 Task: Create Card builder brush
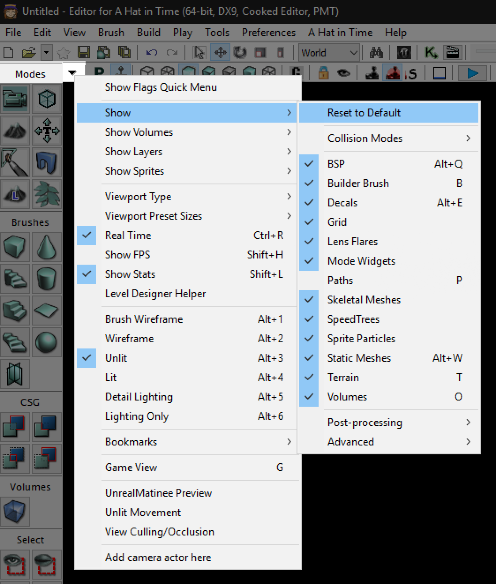point(15,374)
